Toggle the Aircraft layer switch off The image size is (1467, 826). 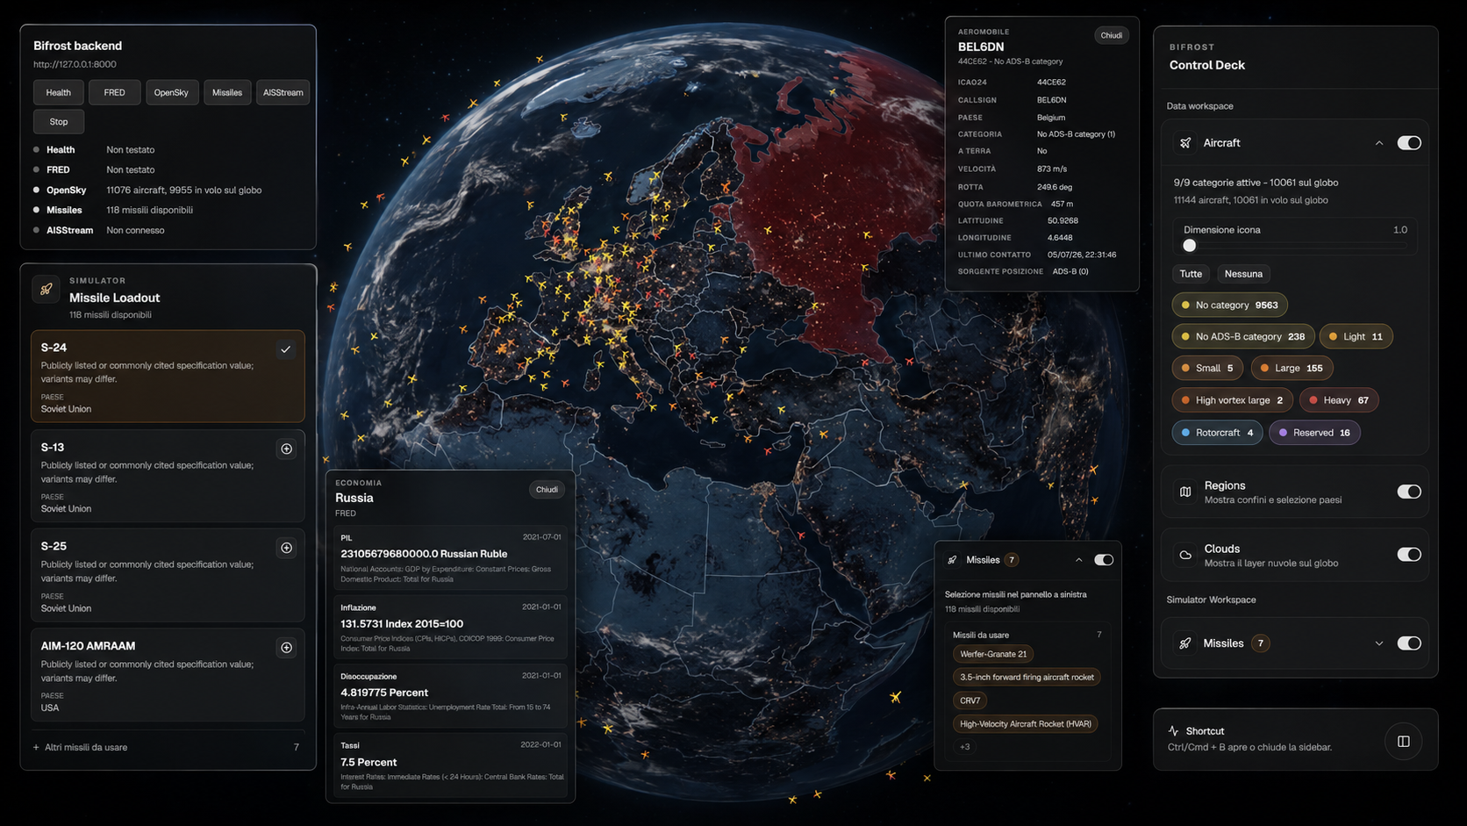coord(1408,143)
